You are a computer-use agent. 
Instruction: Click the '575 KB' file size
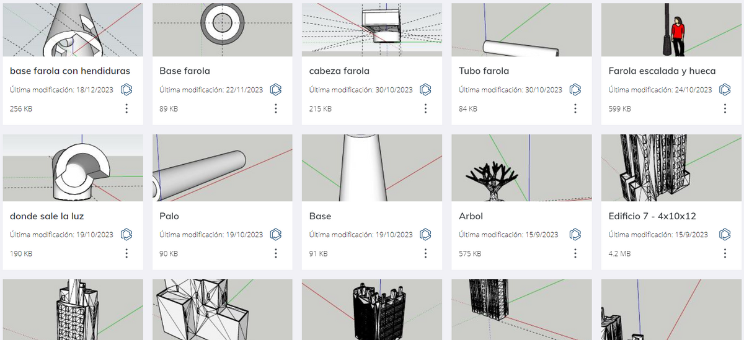(470, 254)
